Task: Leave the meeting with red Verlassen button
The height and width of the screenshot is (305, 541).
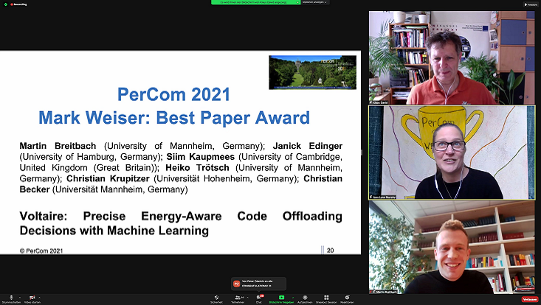Action: [x=530, y=299]
